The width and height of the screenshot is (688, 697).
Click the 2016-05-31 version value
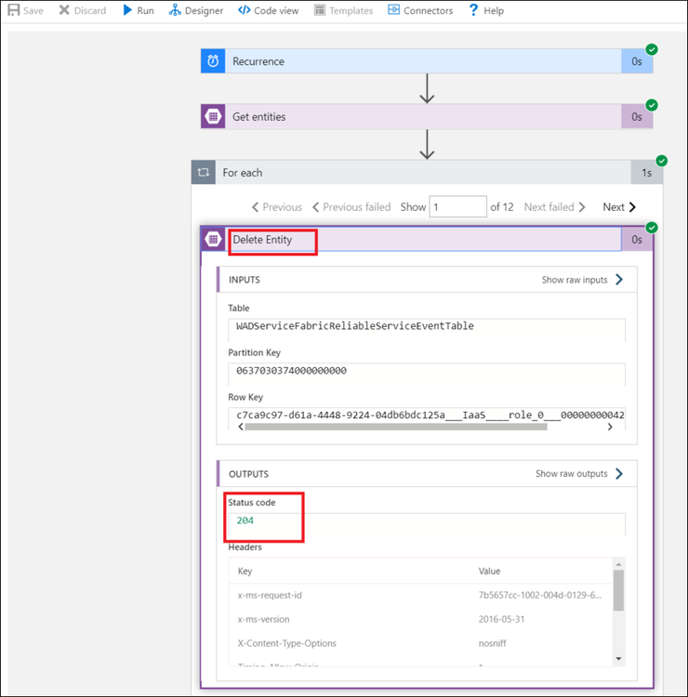tap(501, 619)
